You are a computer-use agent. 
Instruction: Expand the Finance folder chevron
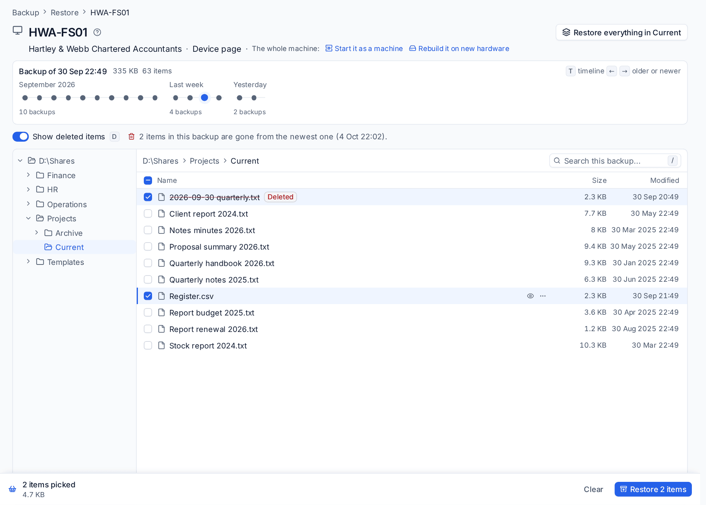(28, 175)
